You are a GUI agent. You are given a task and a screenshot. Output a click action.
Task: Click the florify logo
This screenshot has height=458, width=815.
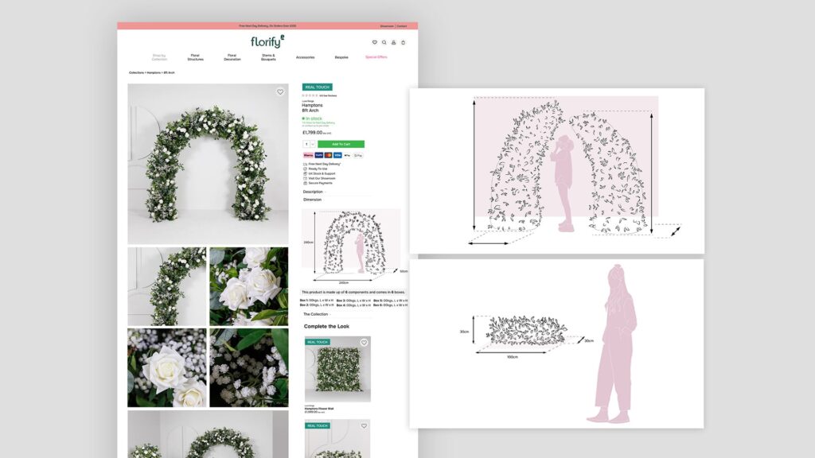tap(267, 42)
